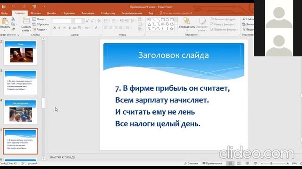
Task: Click the Save icon in quick access toolbar
Action: [x=3, y=7]
